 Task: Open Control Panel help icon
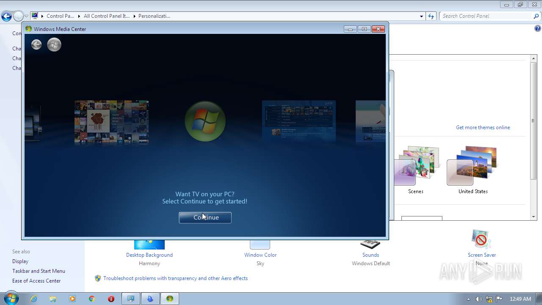[x=537, y=29]
